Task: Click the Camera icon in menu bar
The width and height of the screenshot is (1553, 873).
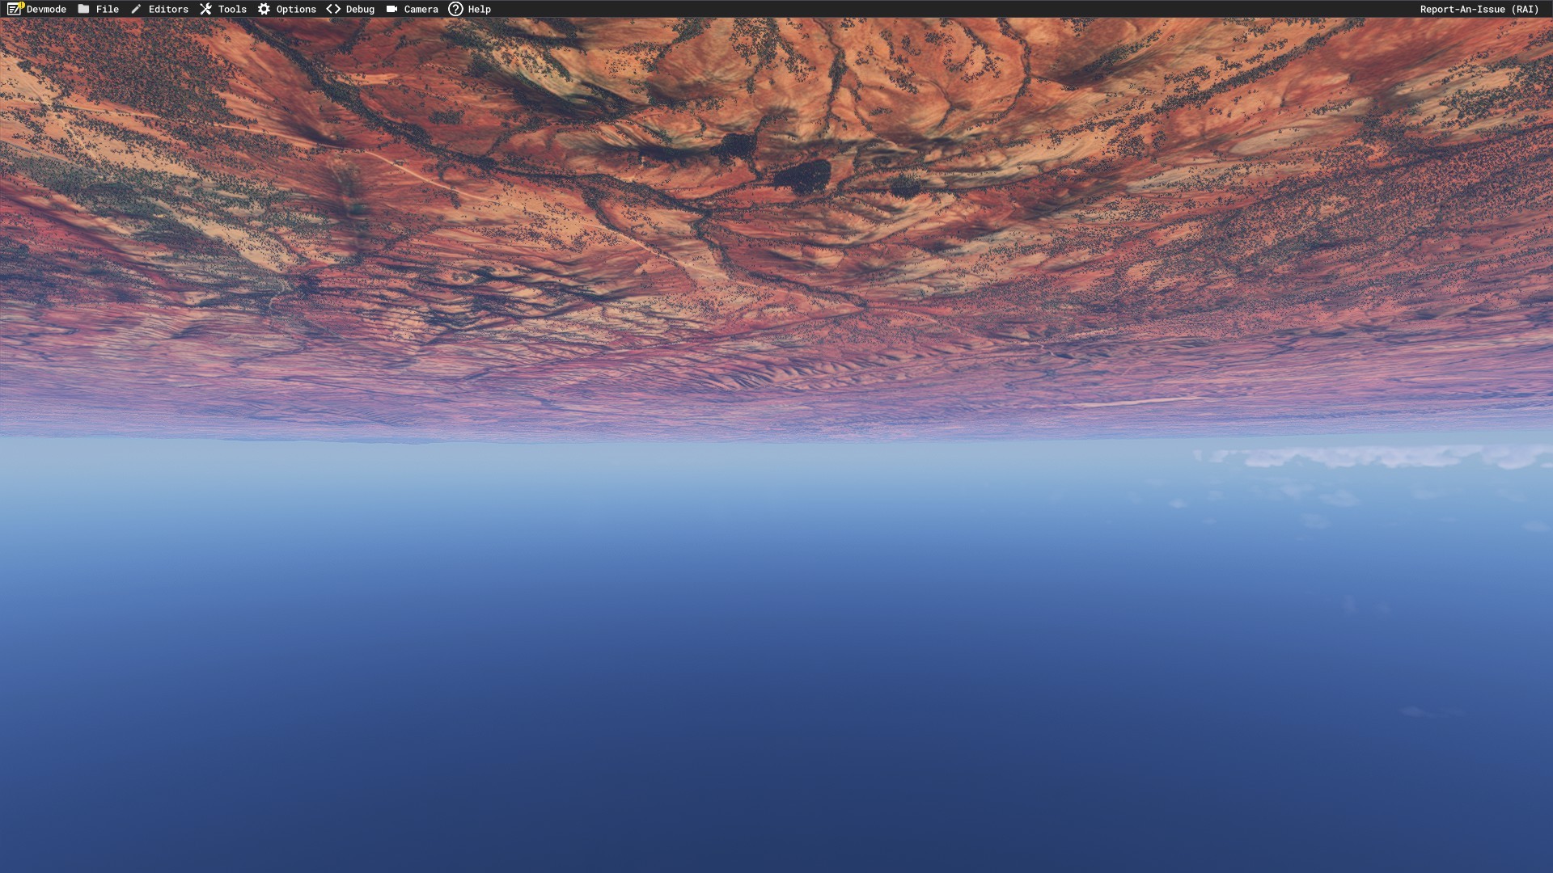Action: tap(391, 9)
